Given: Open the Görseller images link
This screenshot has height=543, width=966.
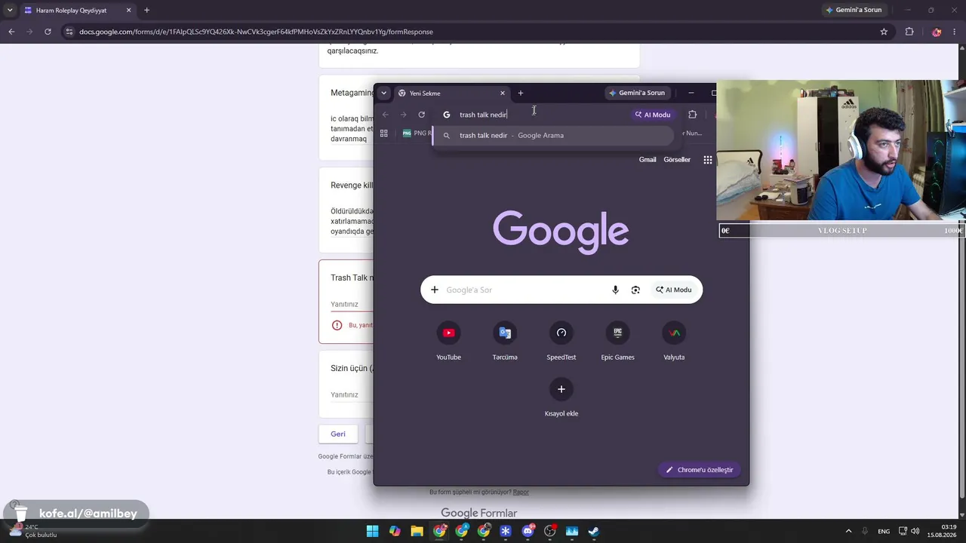Looking at the screenshot, I should [677, 160].
